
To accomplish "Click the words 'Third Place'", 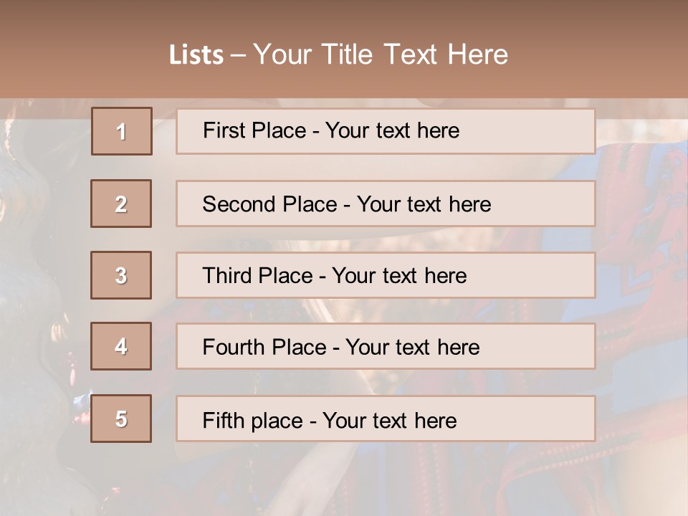I will pyautogui.click(x=257, y=276).
